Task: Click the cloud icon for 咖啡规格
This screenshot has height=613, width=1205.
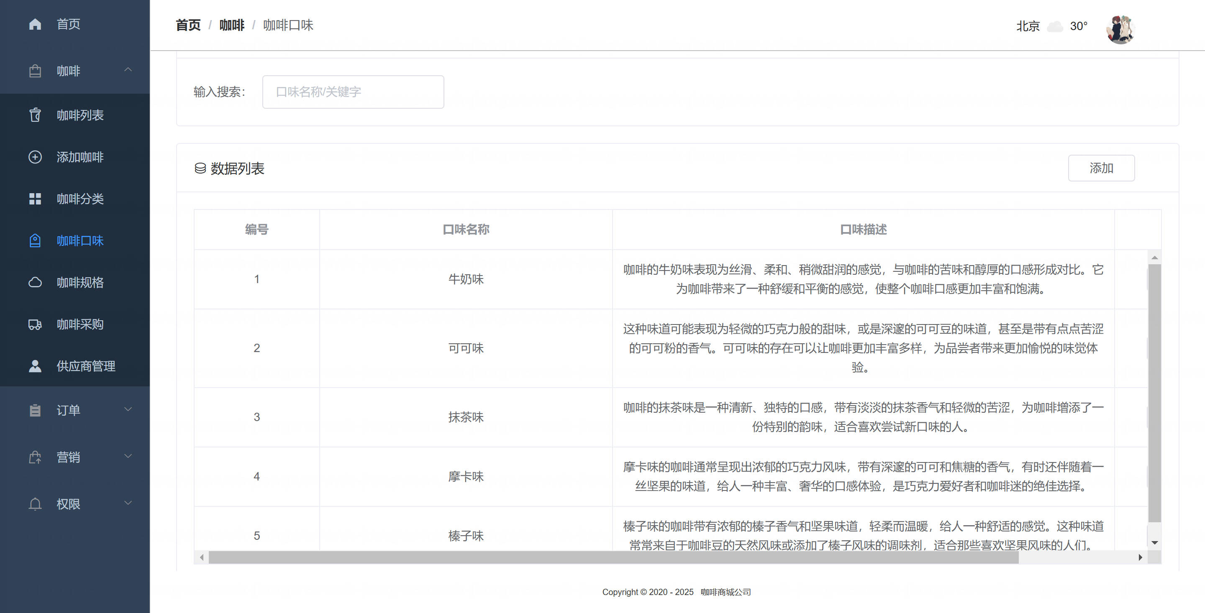Action: click(x=35, y=282)
